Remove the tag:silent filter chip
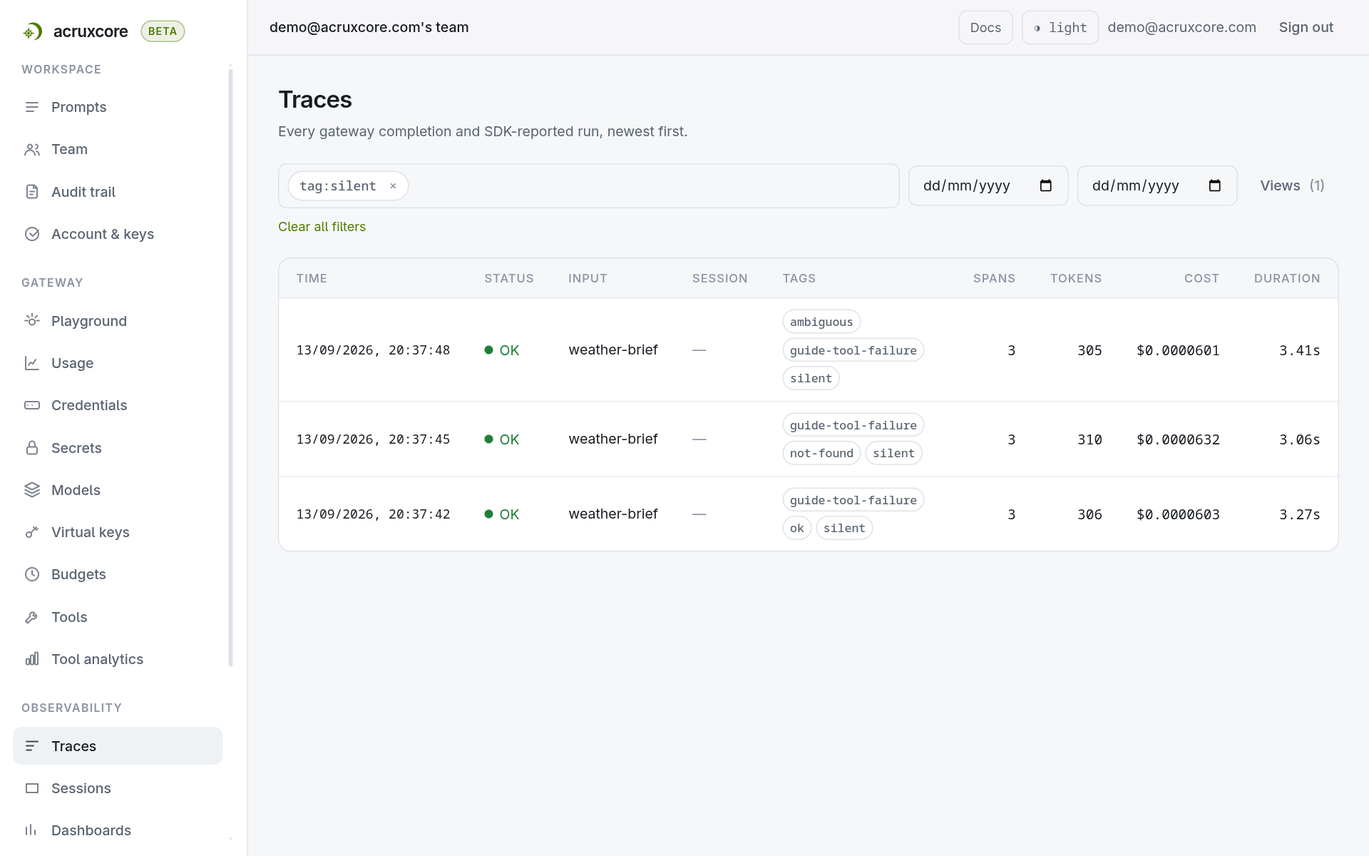Viewport: 1369px width, 856px height. click(393, 186)
